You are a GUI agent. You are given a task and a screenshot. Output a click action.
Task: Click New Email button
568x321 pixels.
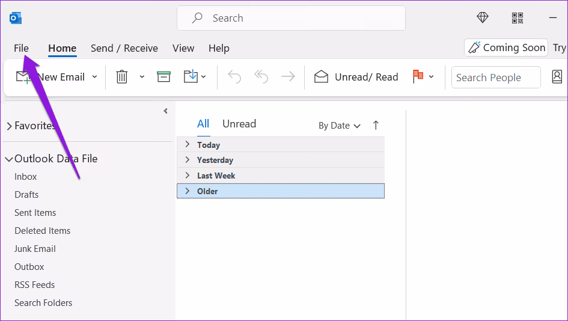click(50, 77)
